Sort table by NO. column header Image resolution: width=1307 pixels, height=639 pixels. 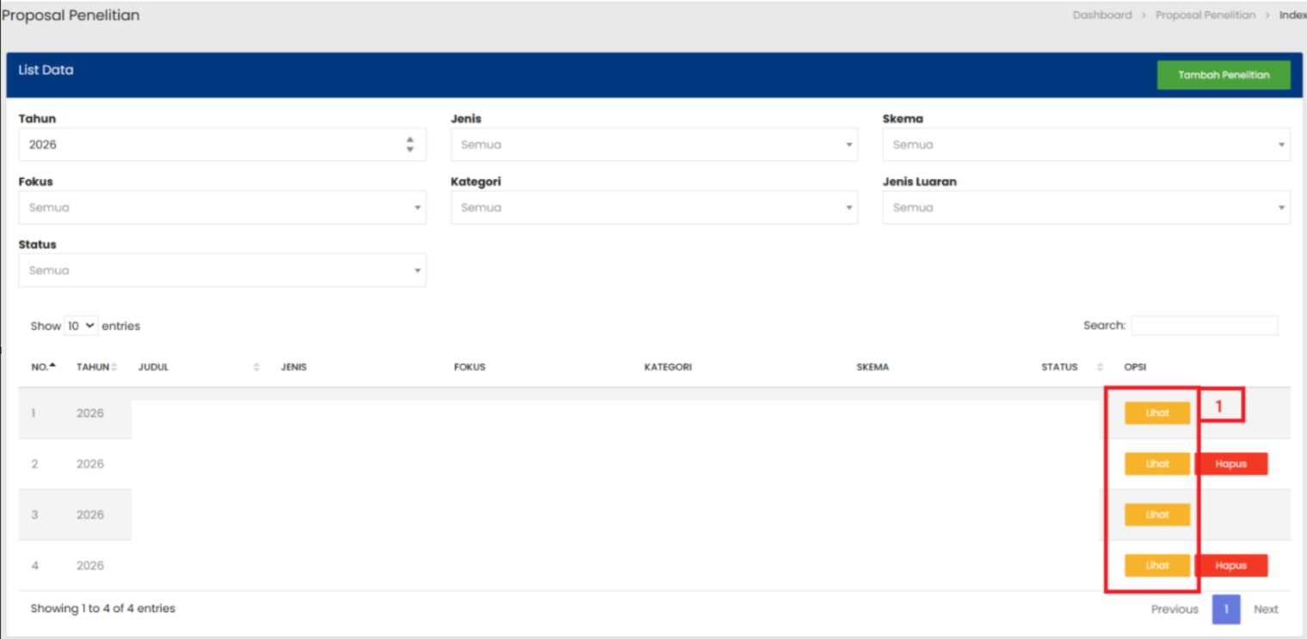click(43, 367)
